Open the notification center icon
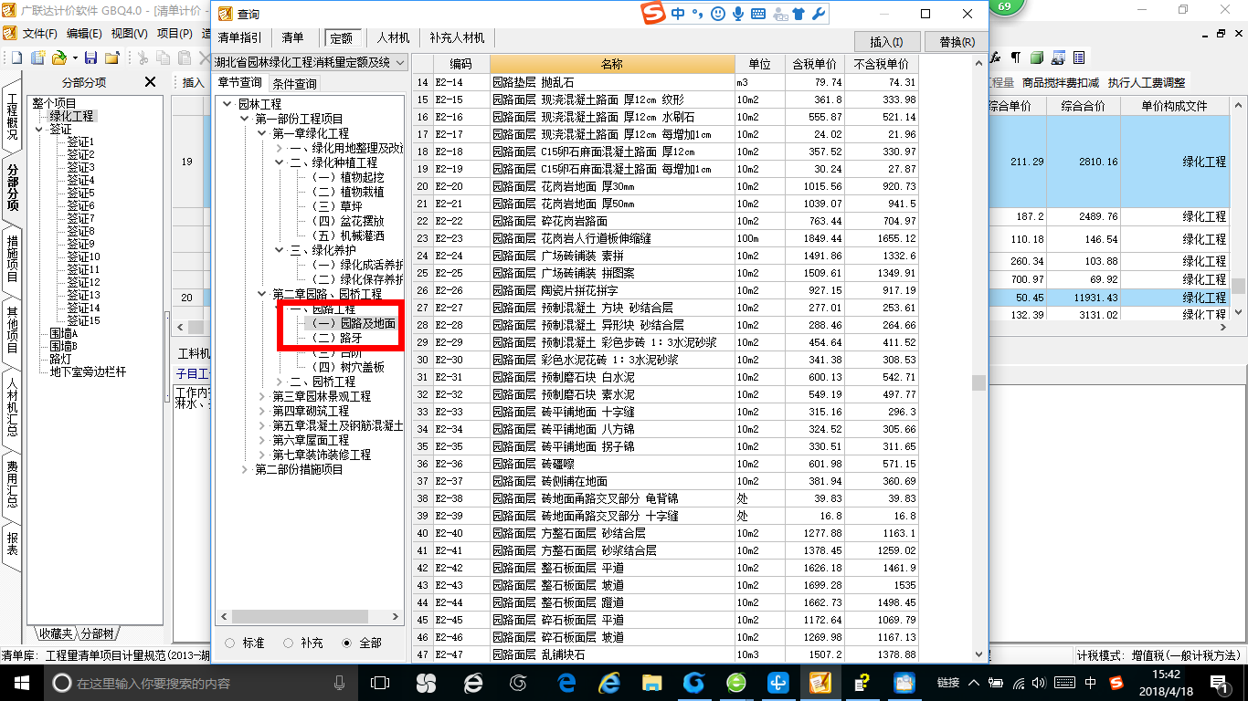Viewport: 1248px width, 701px height. (x=1220, y=682)
